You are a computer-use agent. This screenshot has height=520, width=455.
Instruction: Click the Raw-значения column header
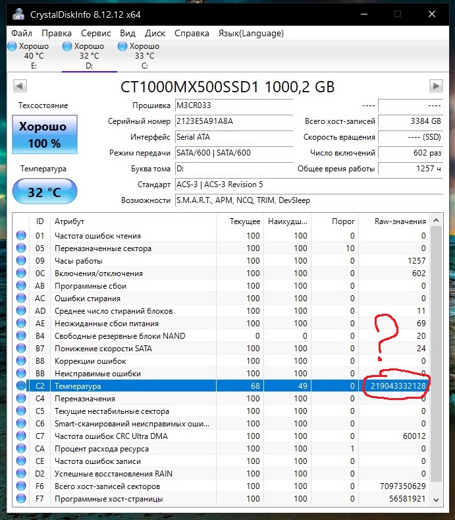tap(394, 221)
